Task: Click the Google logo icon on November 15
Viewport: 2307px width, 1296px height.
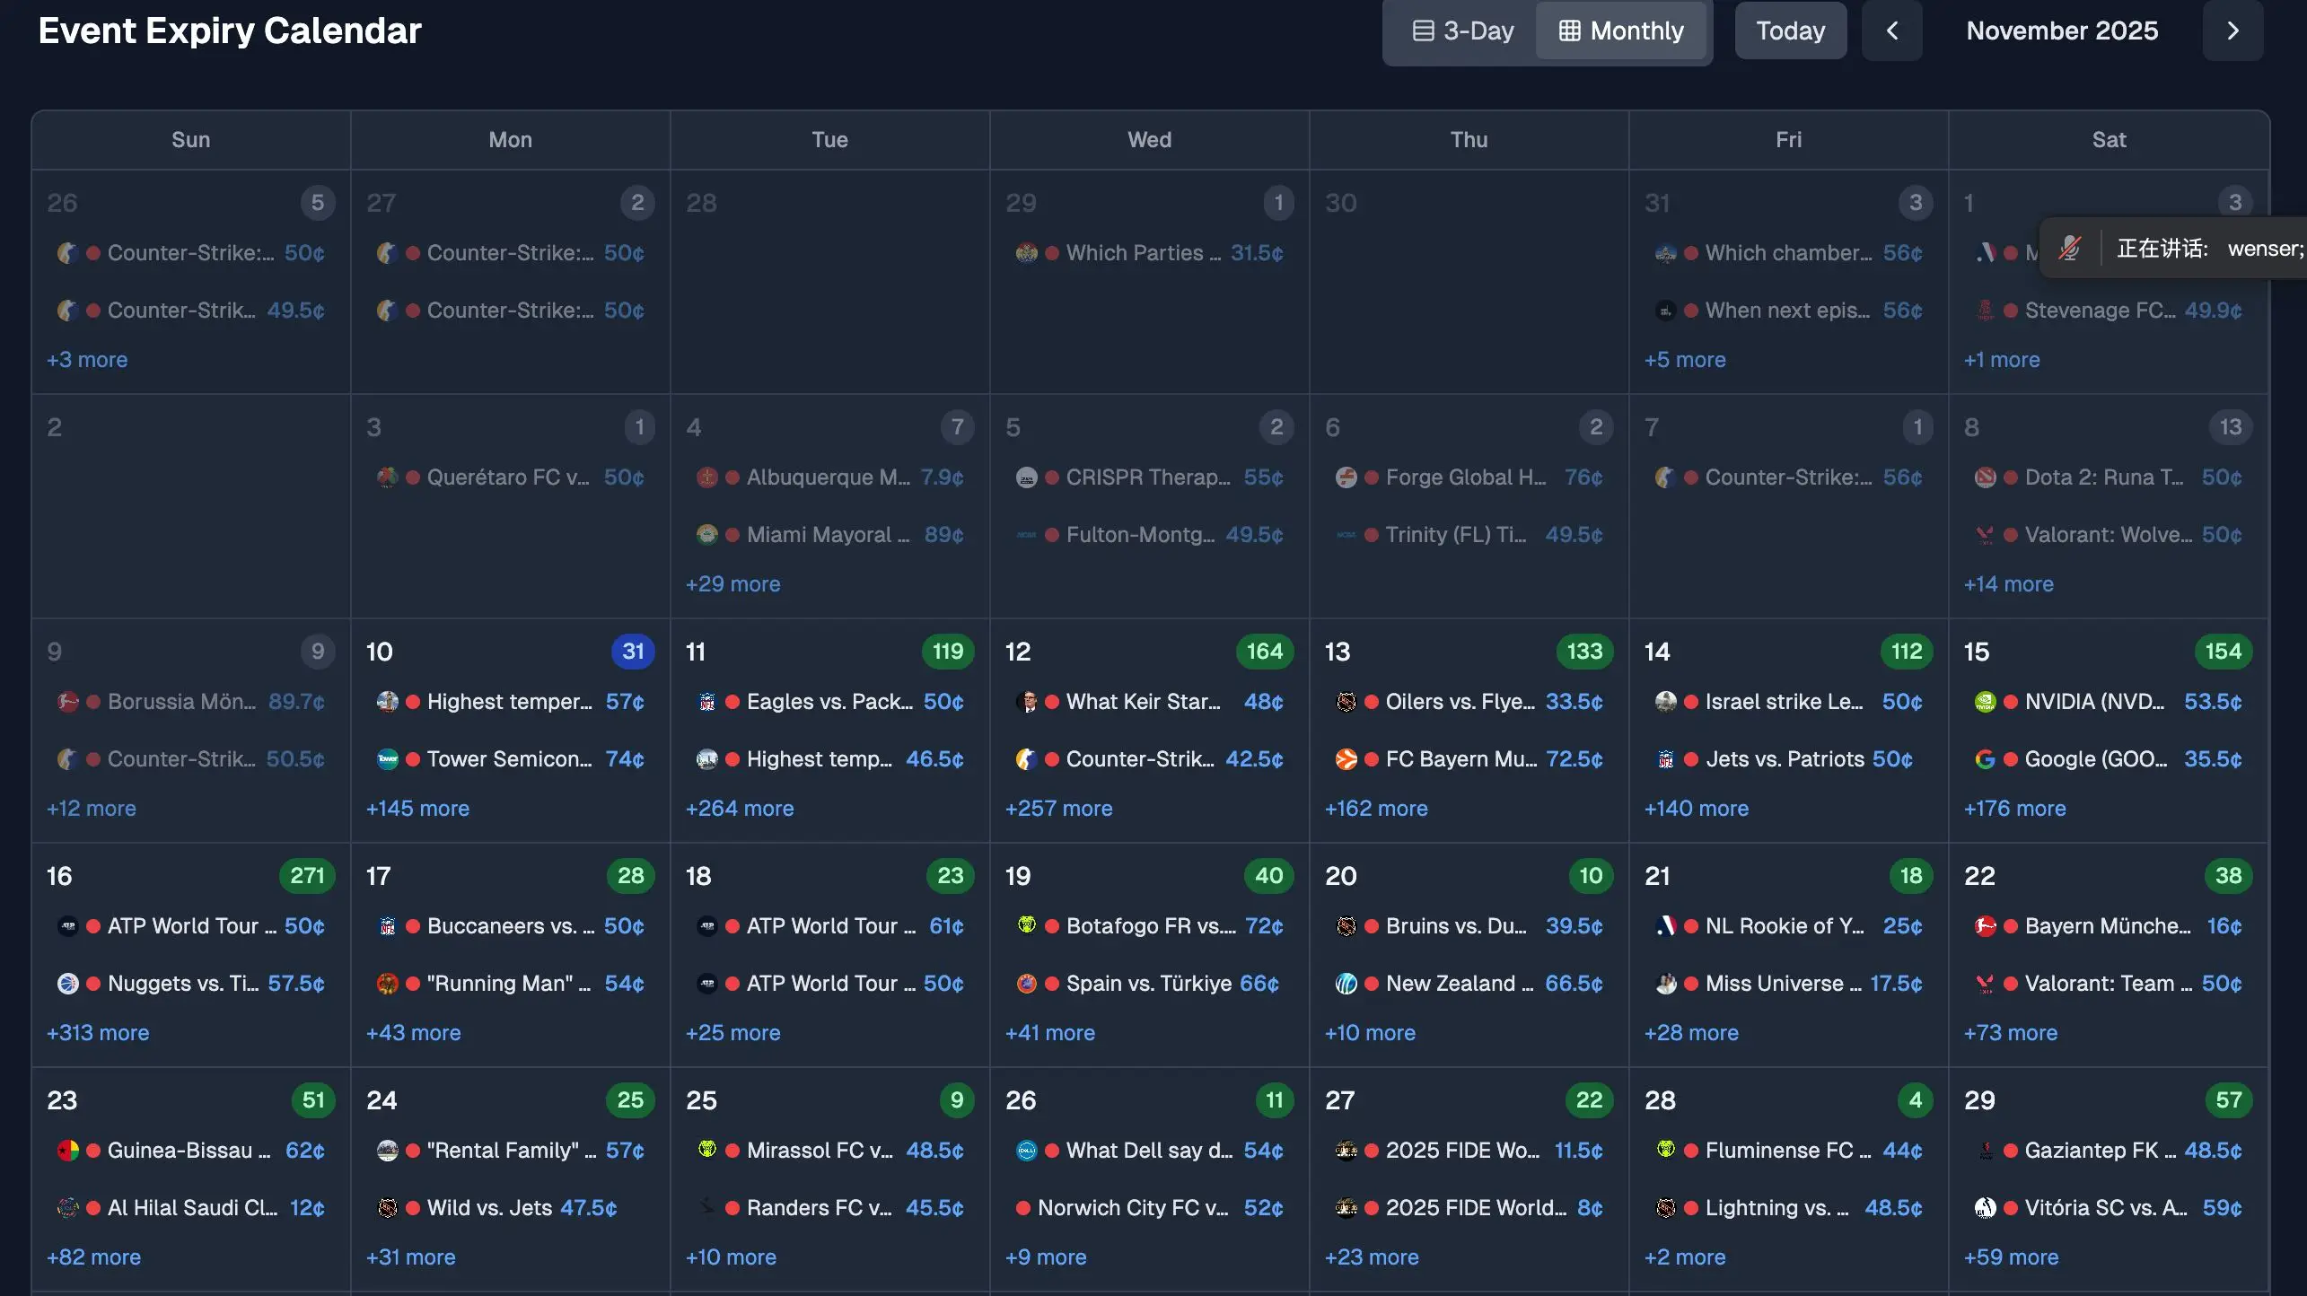Action: [1985, 759]
